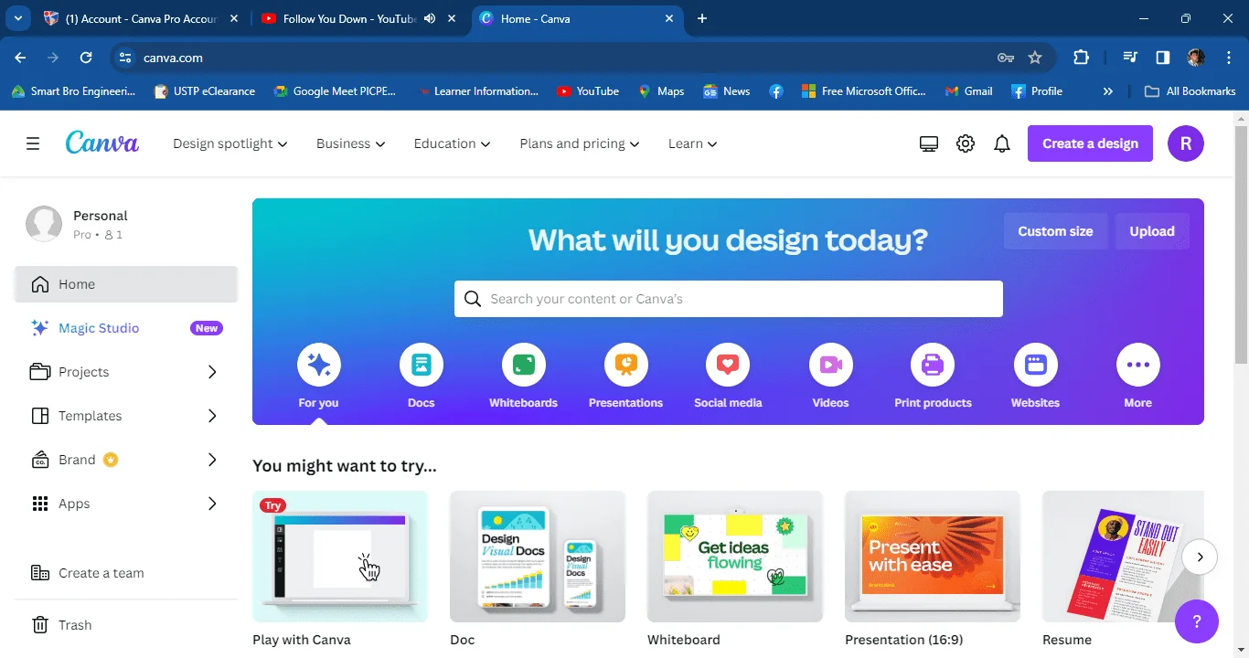
Task: Open Magic Studio in the sidebar
Action: (x=126, y=328)
